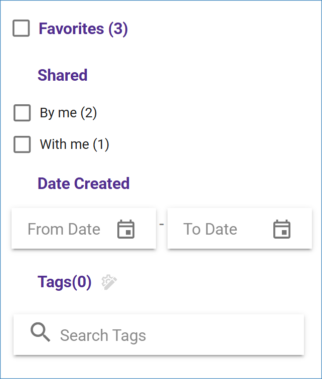Click the dash separator between date fields
Screen dimensions: 322x379
(162, 224)
